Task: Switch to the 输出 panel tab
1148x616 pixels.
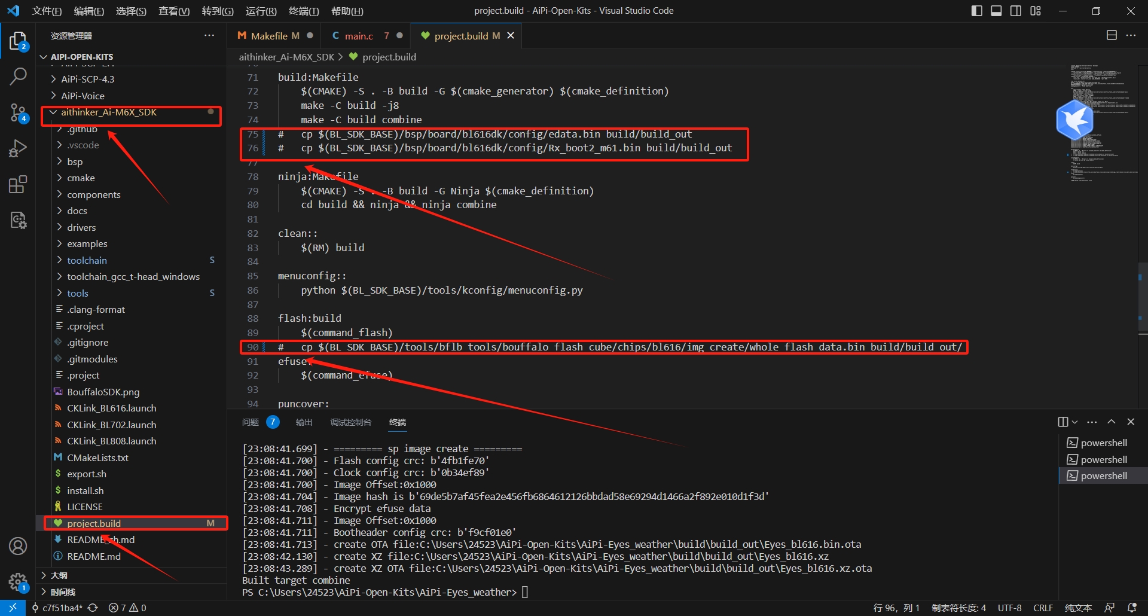Action: [304, 422]
